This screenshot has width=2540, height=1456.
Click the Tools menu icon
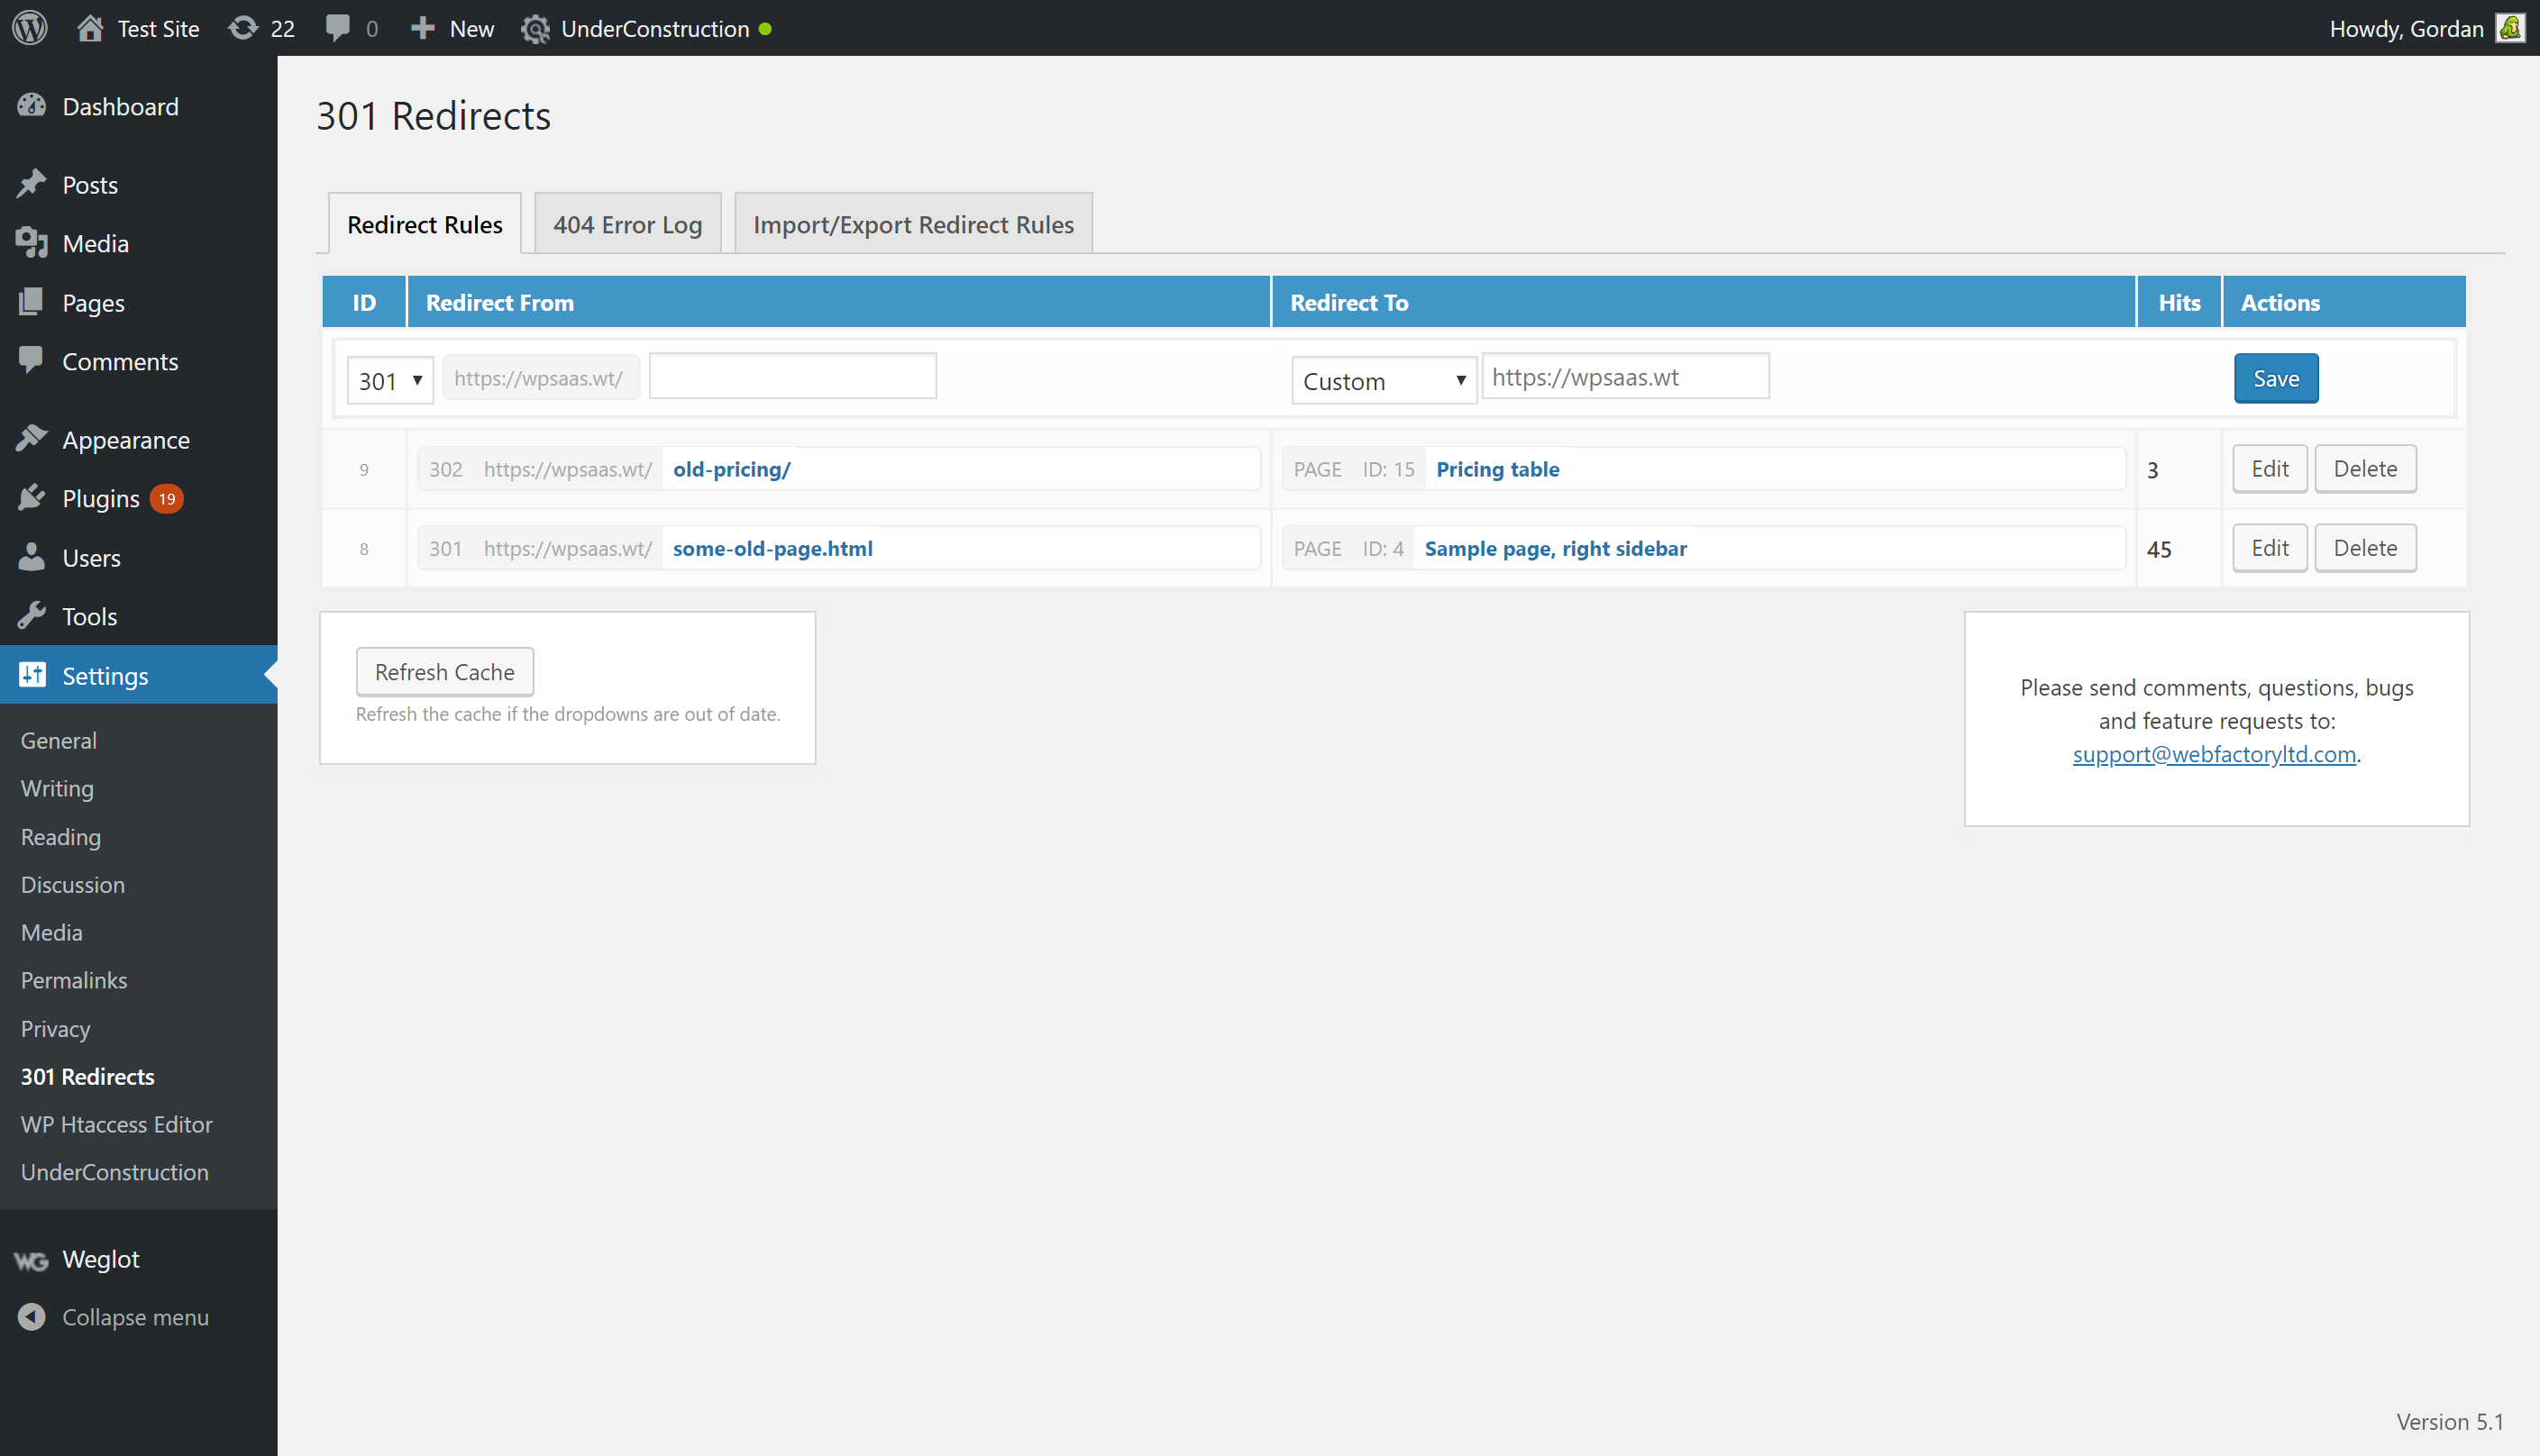[33, 615]
